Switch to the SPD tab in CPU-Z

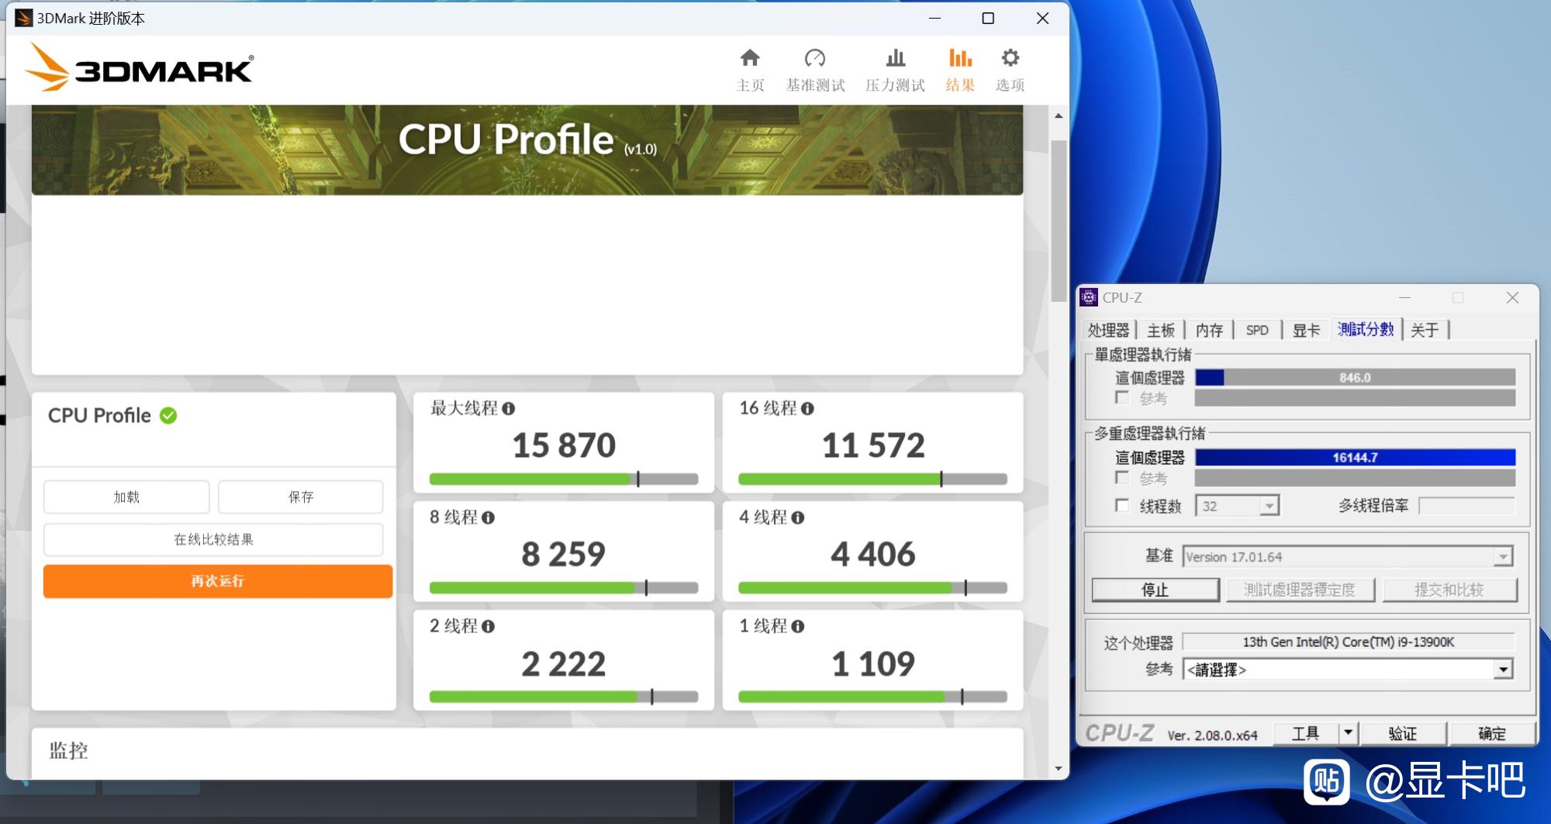[1257, 331]
